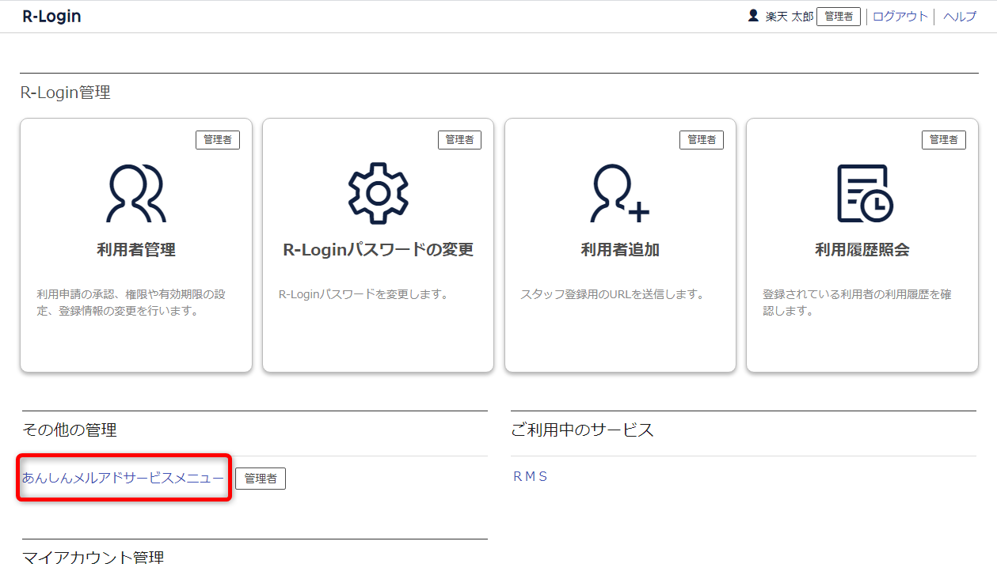Open the RMS service link
Image resolution: width=997 pixels, height=564 pixels.
(531, 476)
